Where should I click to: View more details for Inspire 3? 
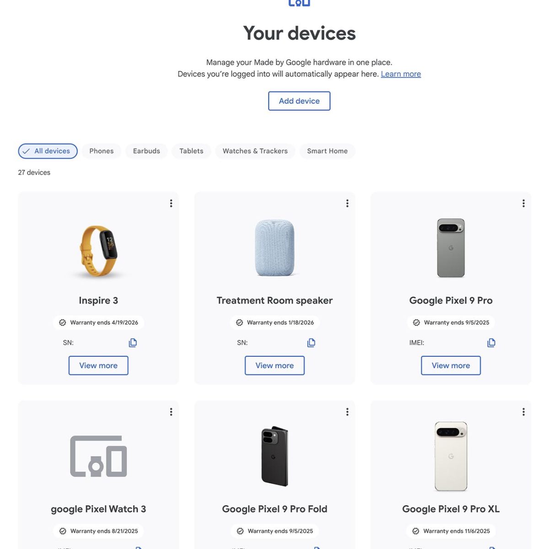point(98,366)
